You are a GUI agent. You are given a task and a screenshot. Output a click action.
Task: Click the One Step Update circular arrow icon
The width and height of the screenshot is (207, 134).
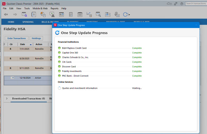[x=125, y=14]
